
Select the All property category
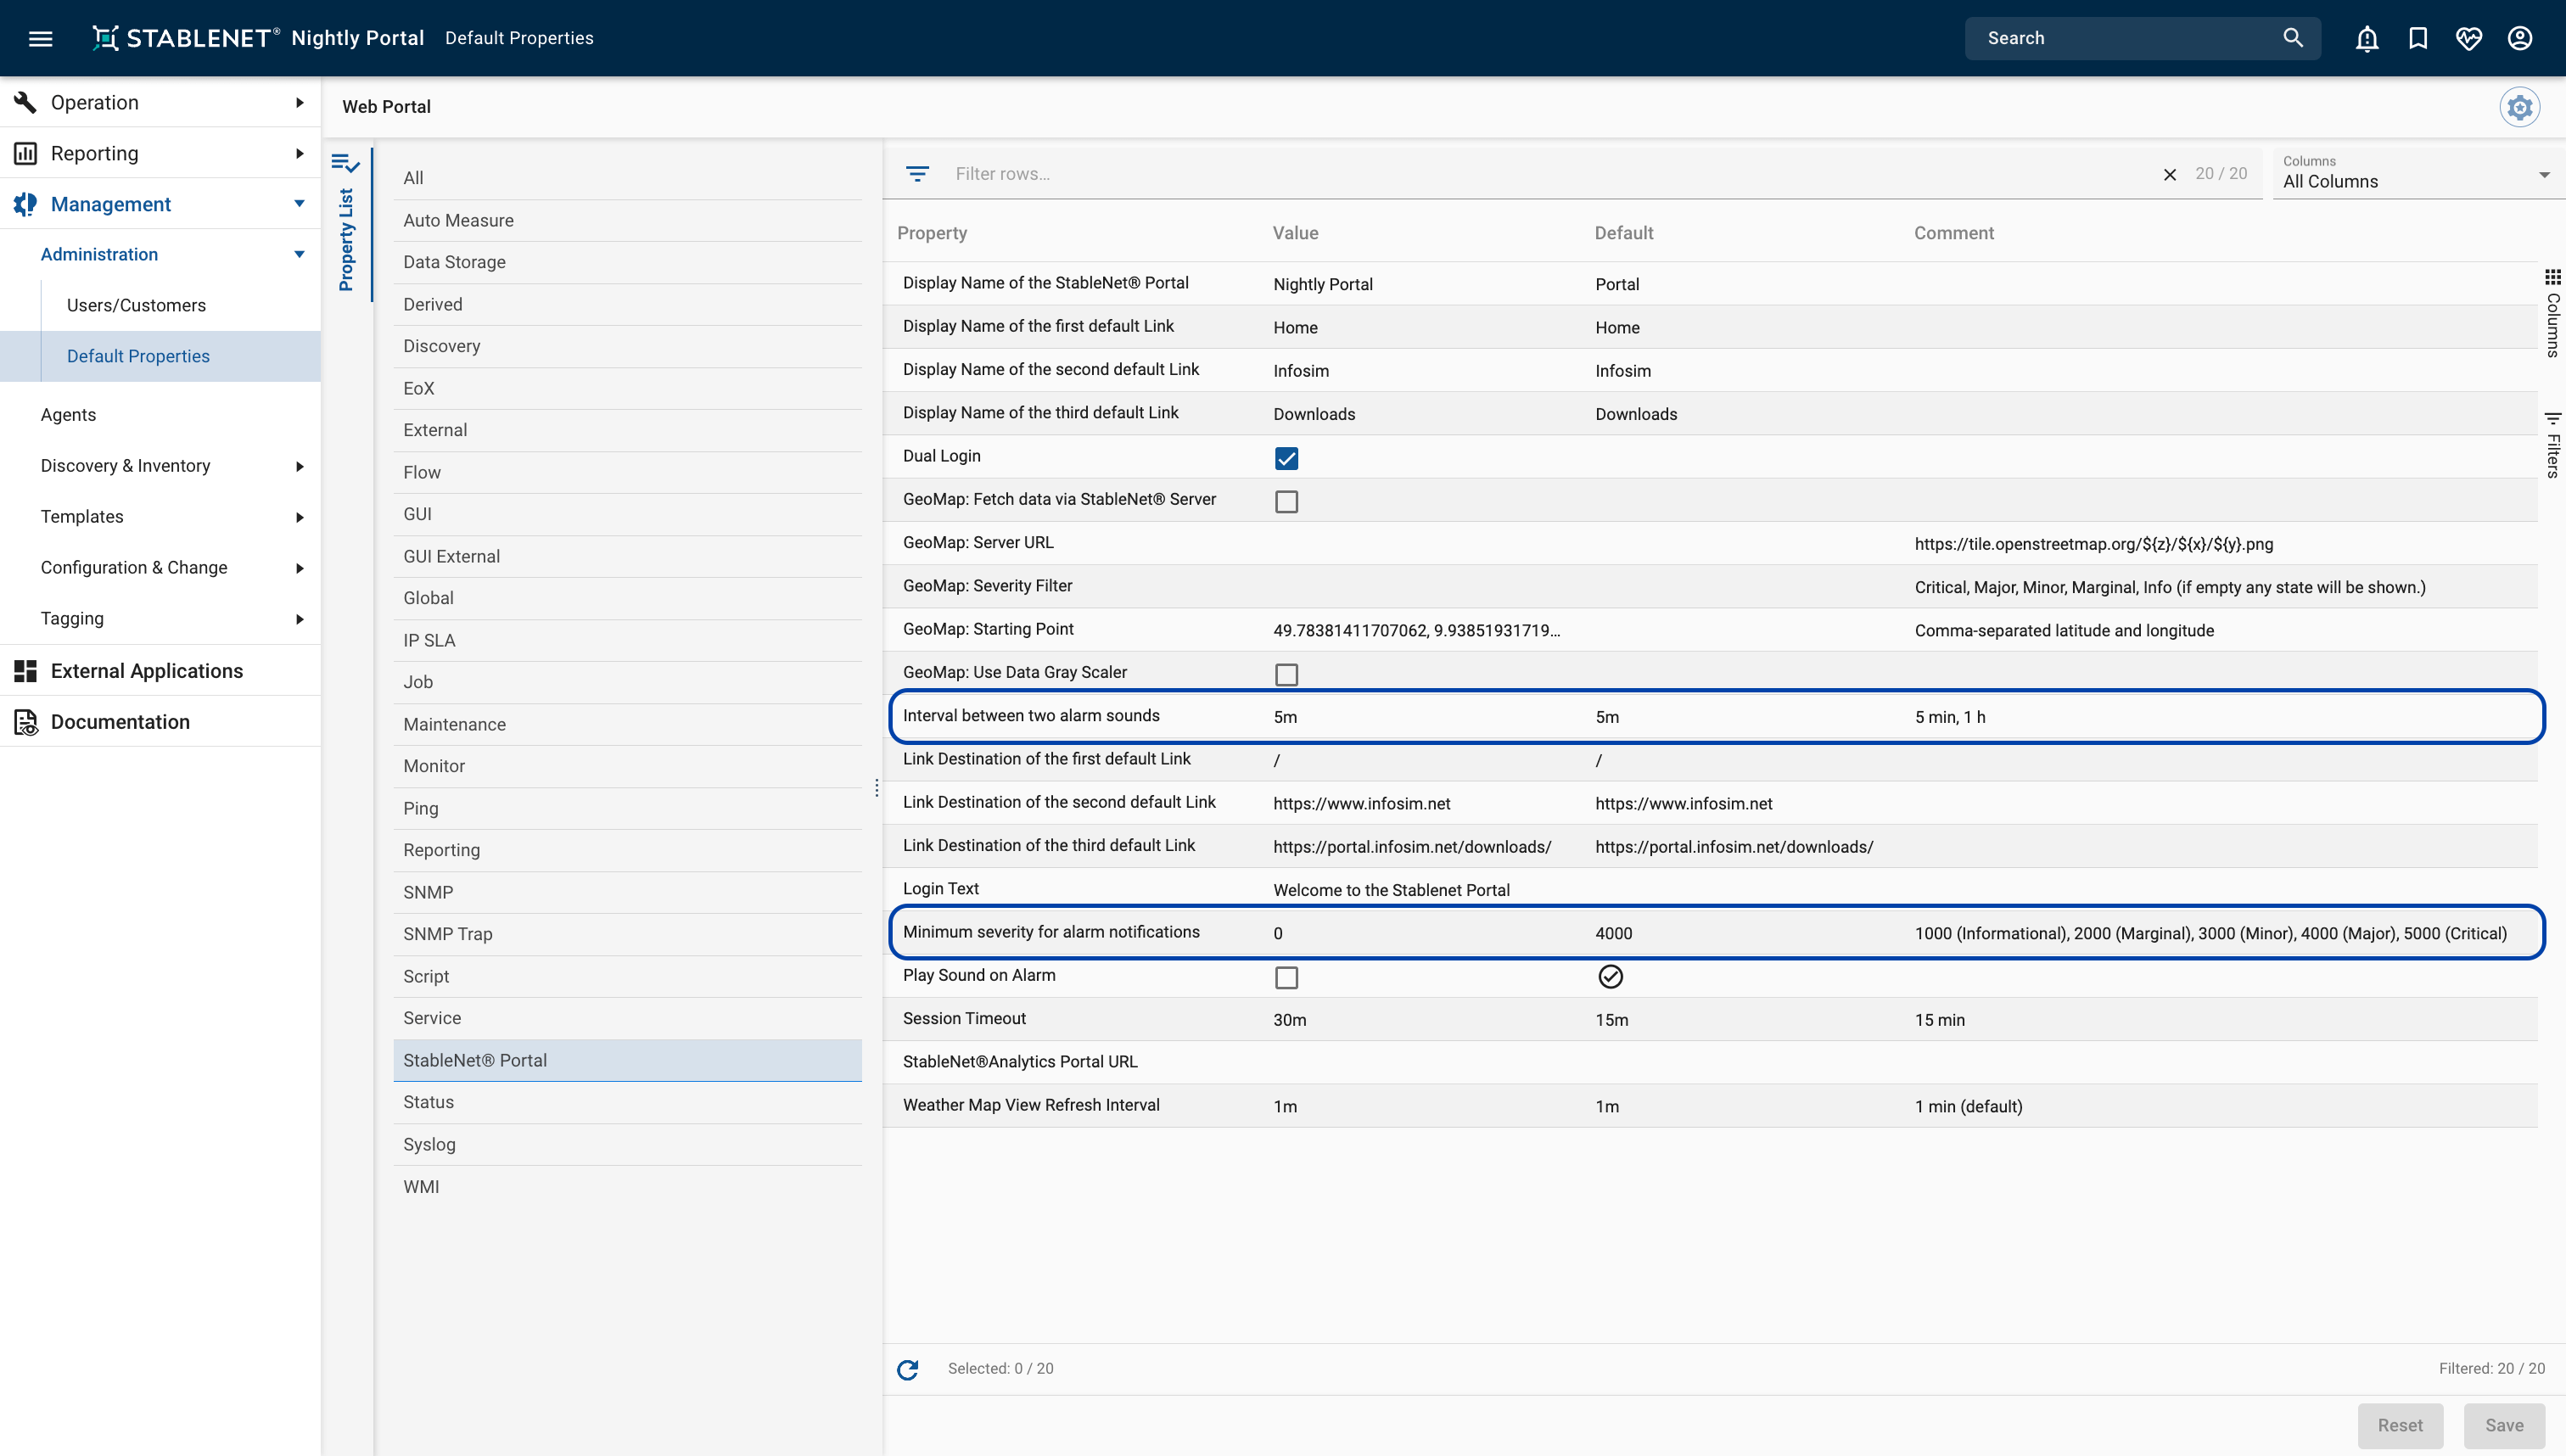tap(627, 178)
